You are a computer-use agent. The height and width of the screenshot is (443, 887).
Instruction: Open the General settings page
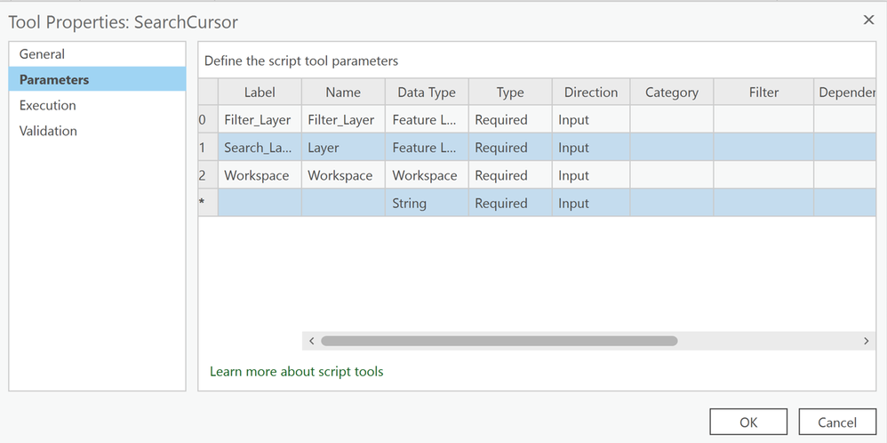point(43,54)
